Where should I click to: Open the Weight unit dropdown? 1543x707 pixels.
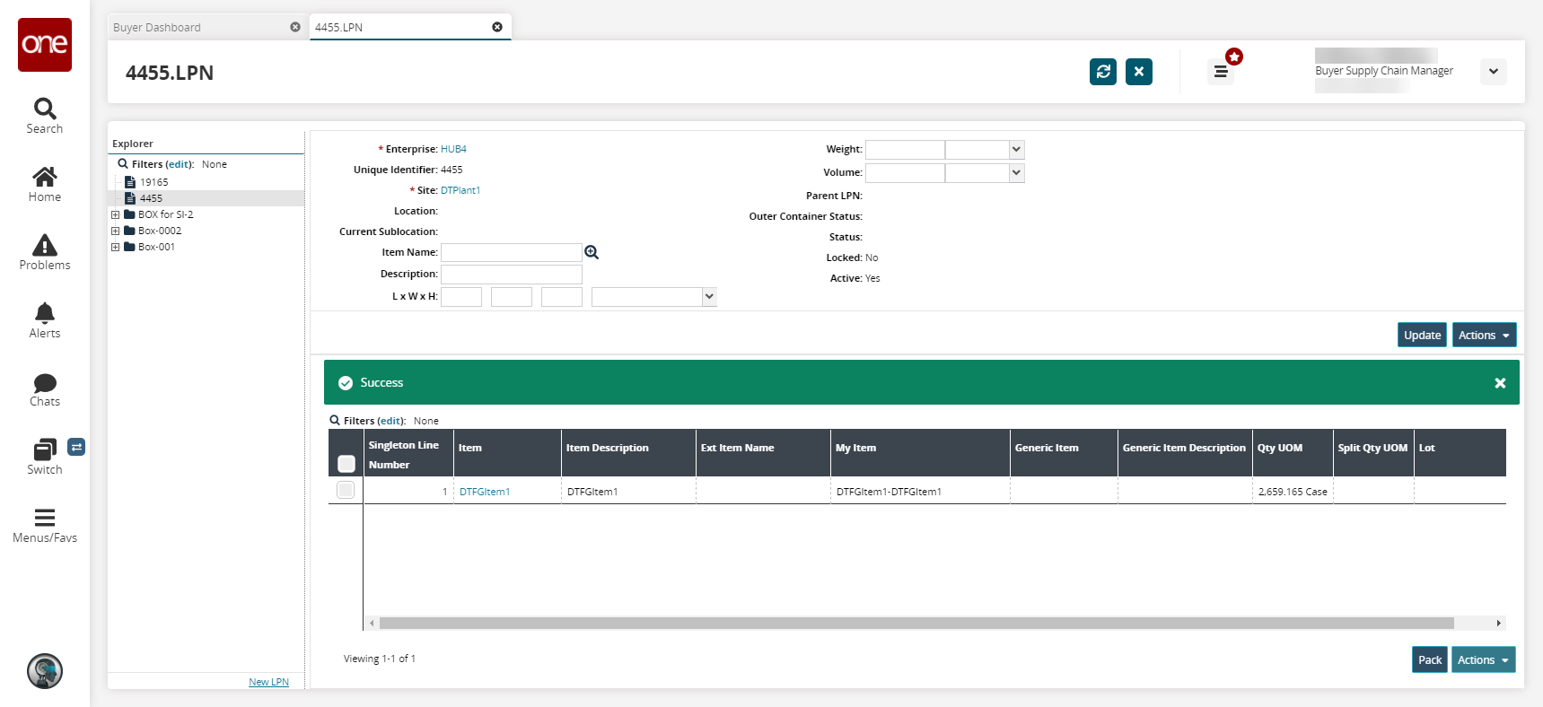pyautogui.click(x=1016, y=150)
